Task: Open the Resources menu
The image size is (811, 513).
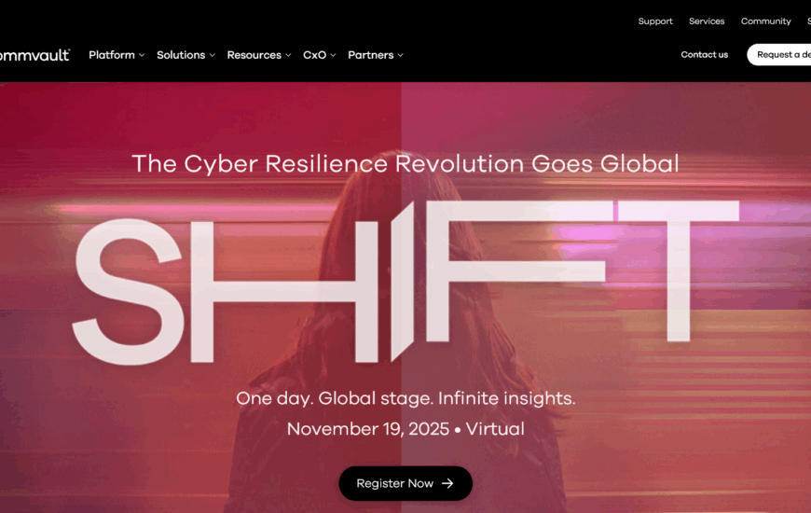Action: pyautogui.click(x=254, y=55)
